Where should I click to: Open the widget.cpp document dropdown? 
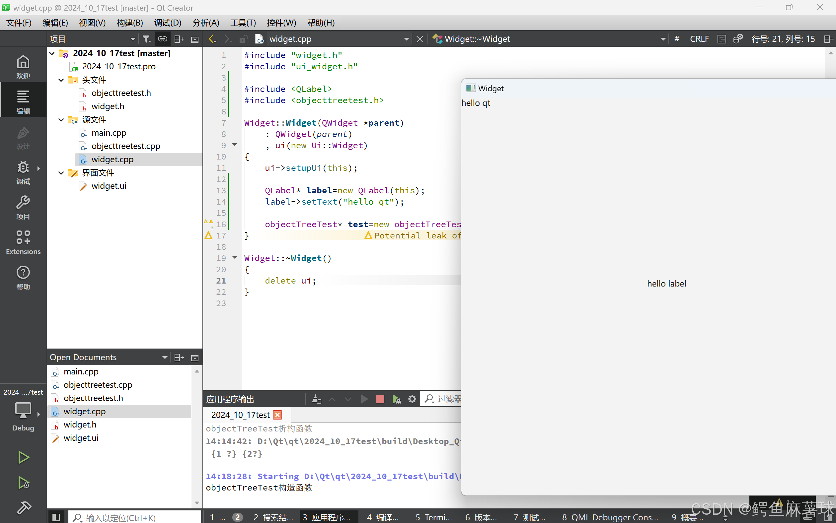[x=407, y=39]
